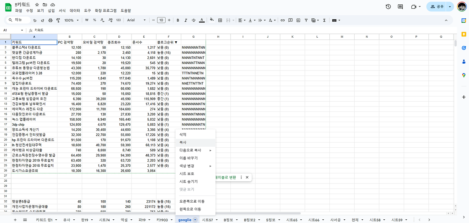Open the 데이터 menu
Viewport: 469px width, 223px height.
point(75,11)
